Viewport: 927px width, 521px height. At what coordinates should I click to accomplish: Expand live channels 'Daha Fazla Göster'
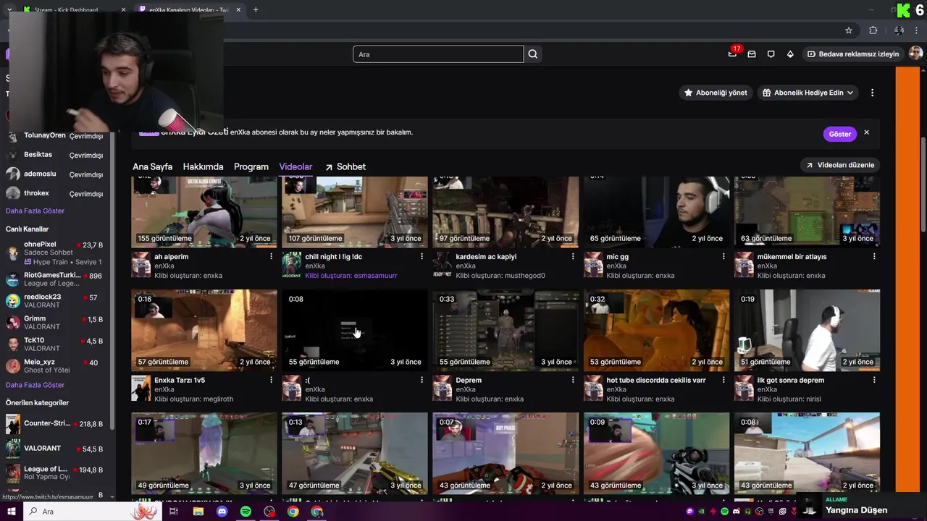click(x=35, y=385)
